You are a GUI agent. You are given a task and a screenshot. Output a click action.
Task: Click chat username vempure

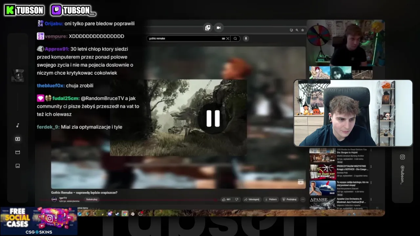pos(56,36)
